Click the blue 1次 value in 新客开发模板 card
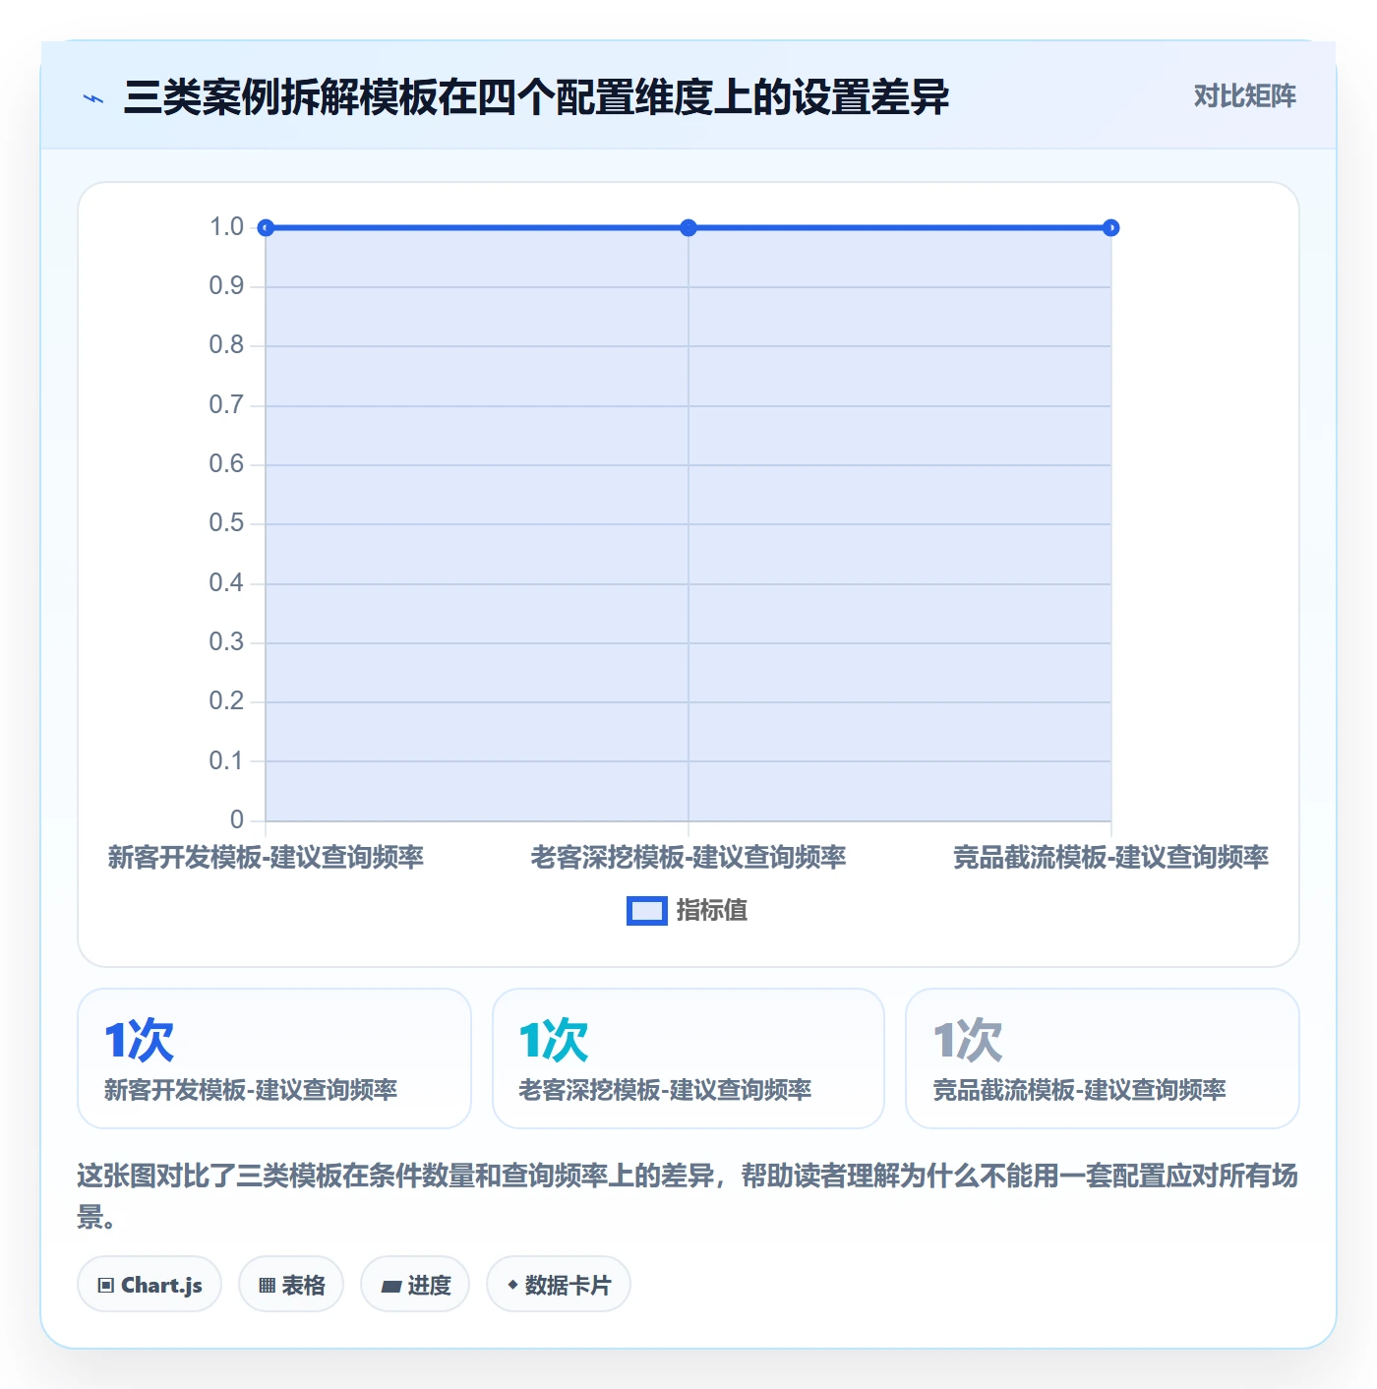 click(x=140, y=1041)
